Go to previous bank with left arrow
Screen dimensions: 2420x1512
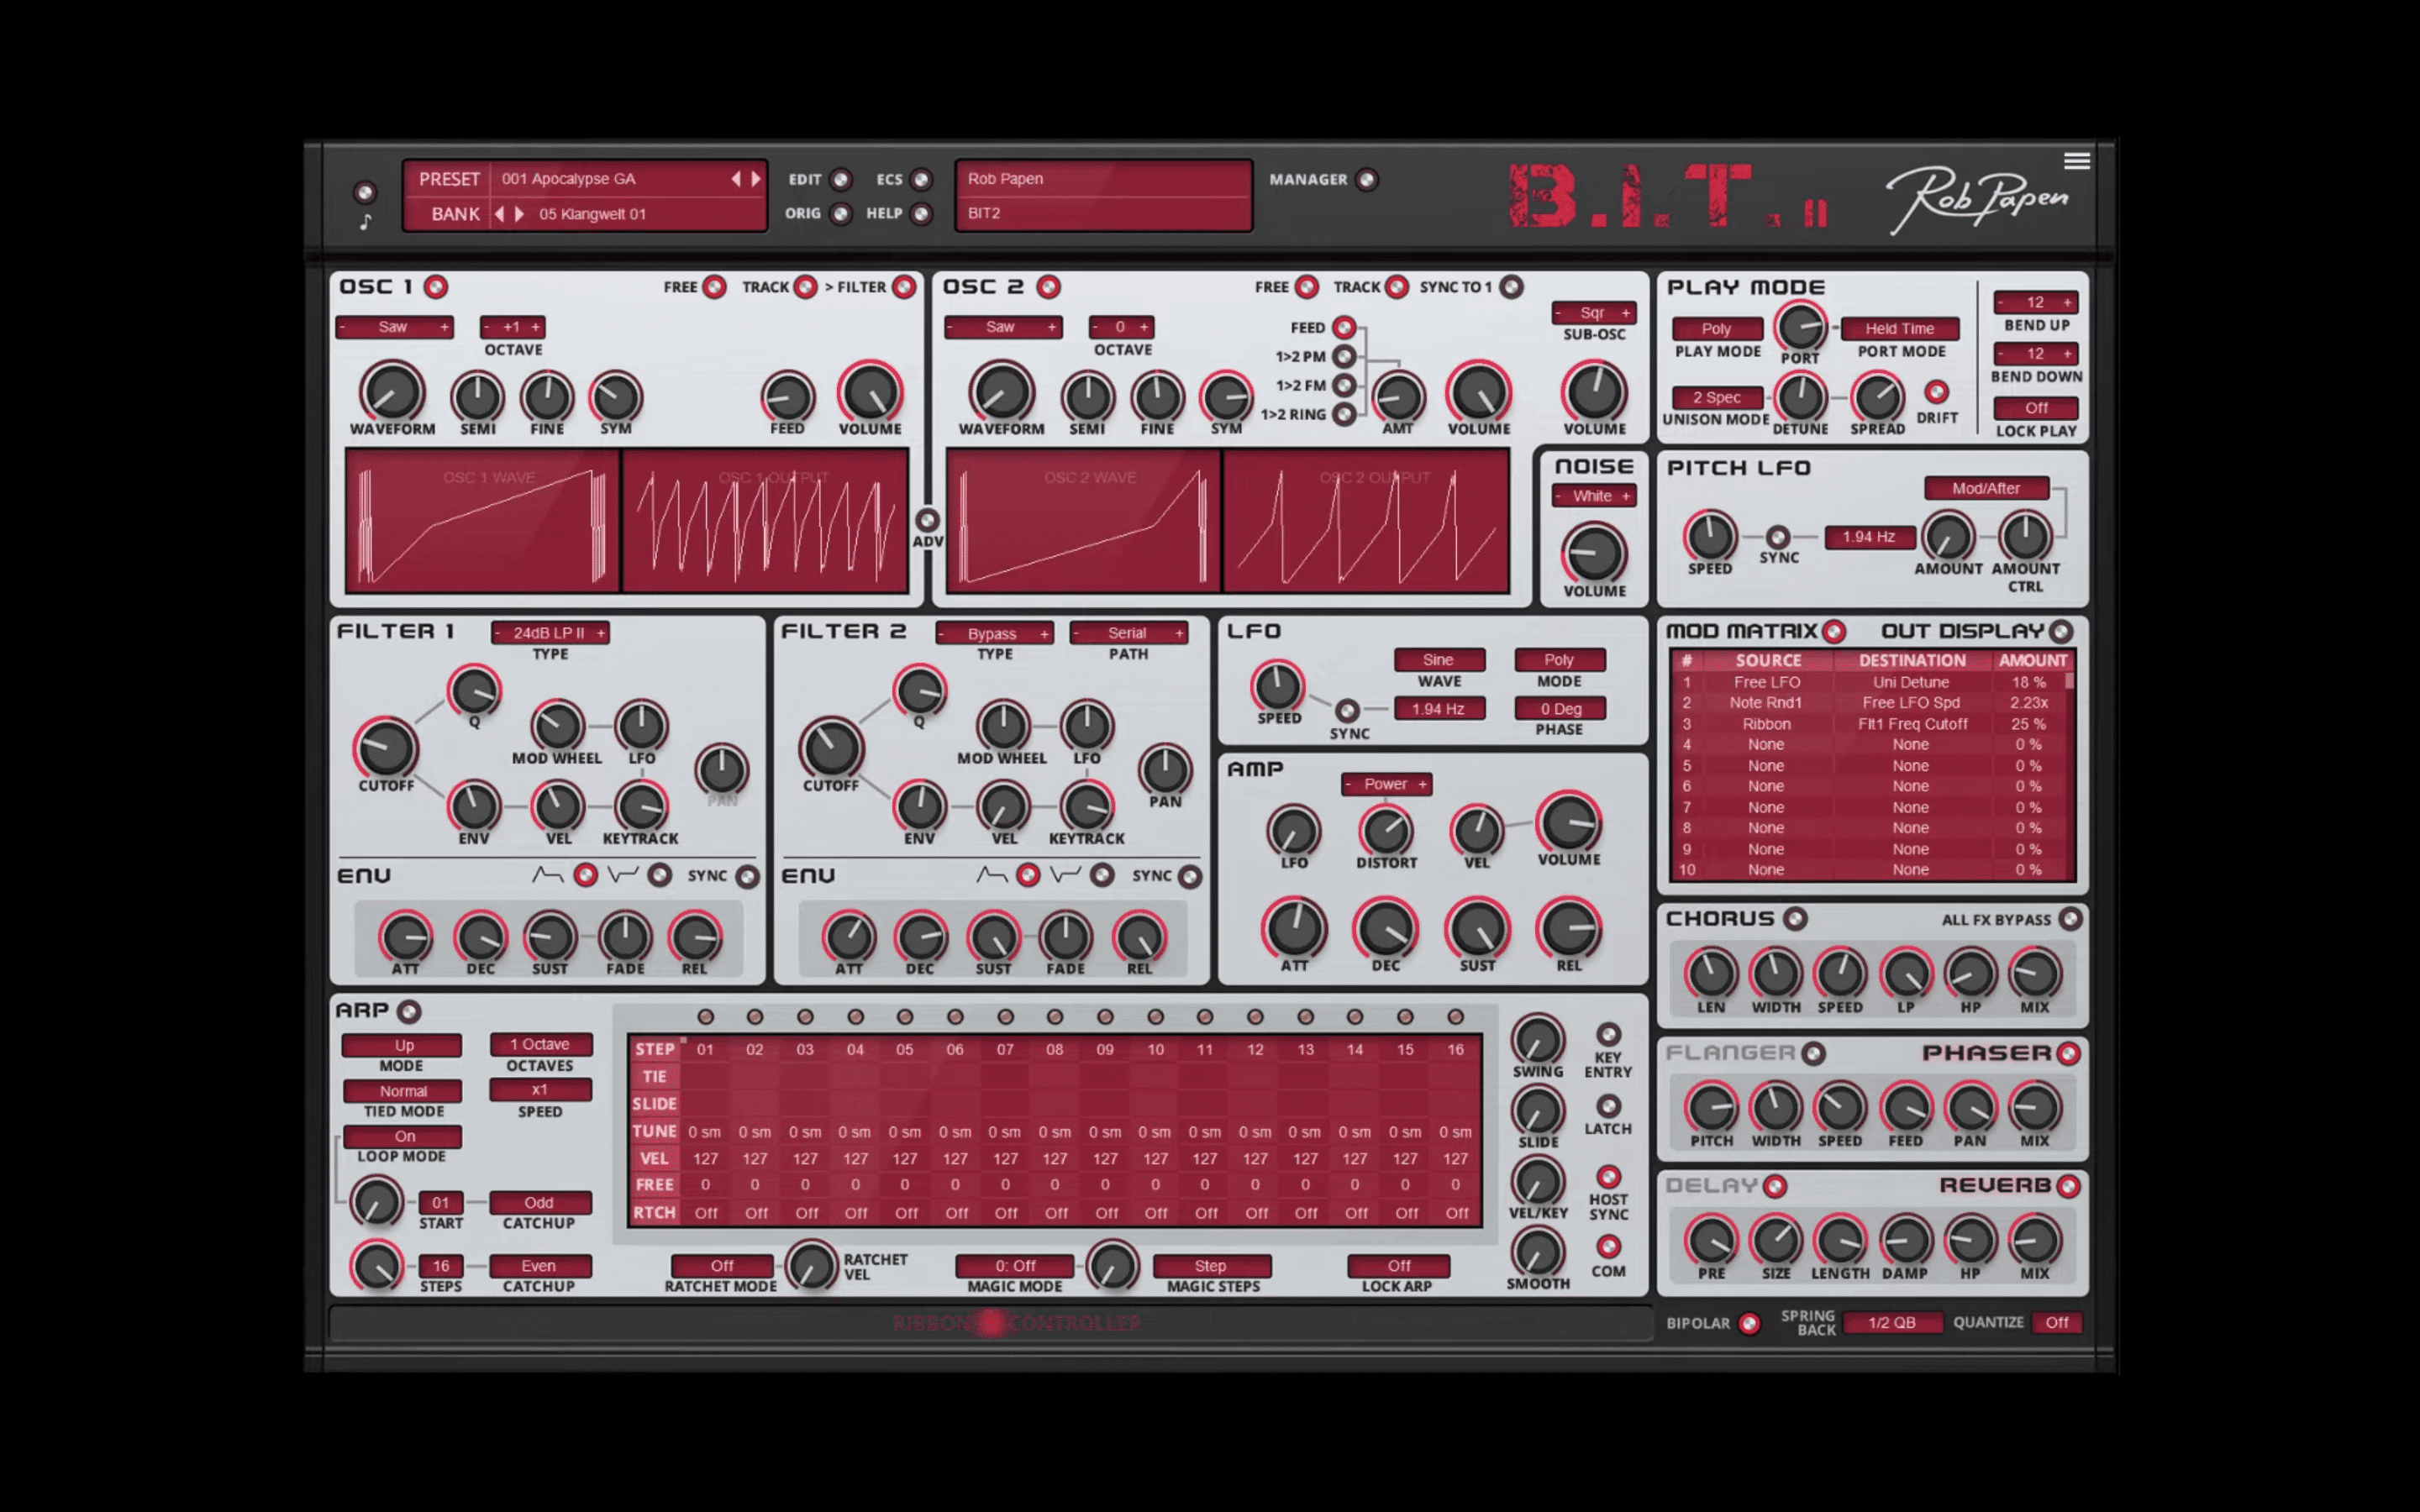pos(499,214)
